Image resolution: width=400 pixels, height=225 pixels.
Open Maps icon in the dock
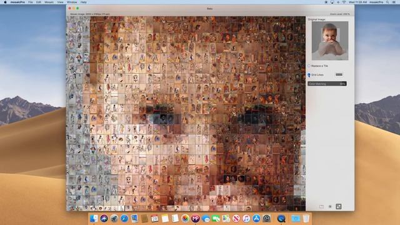point(226,219)
